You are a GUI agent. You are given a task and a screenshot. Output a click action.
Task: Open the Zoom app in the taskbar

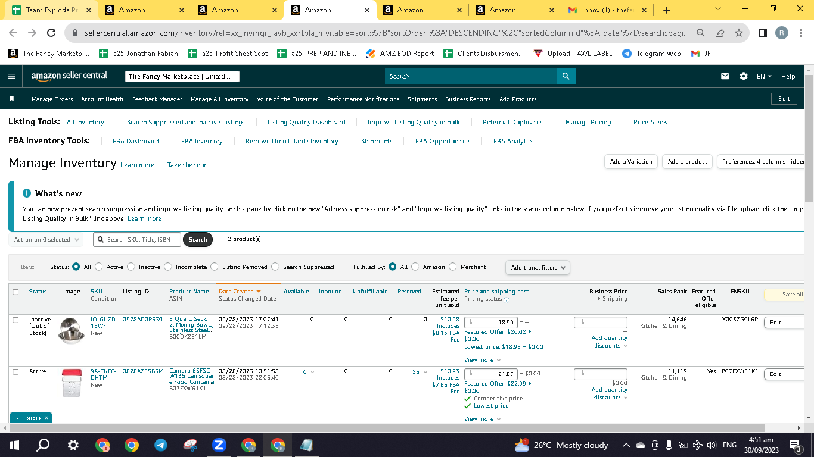point(219,445)
